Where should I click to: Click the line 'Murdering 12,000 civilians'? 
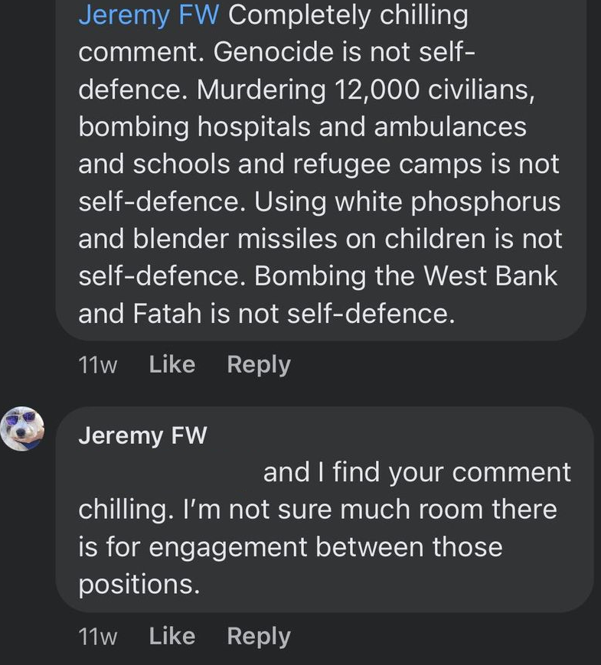click(x=365, y=90)
